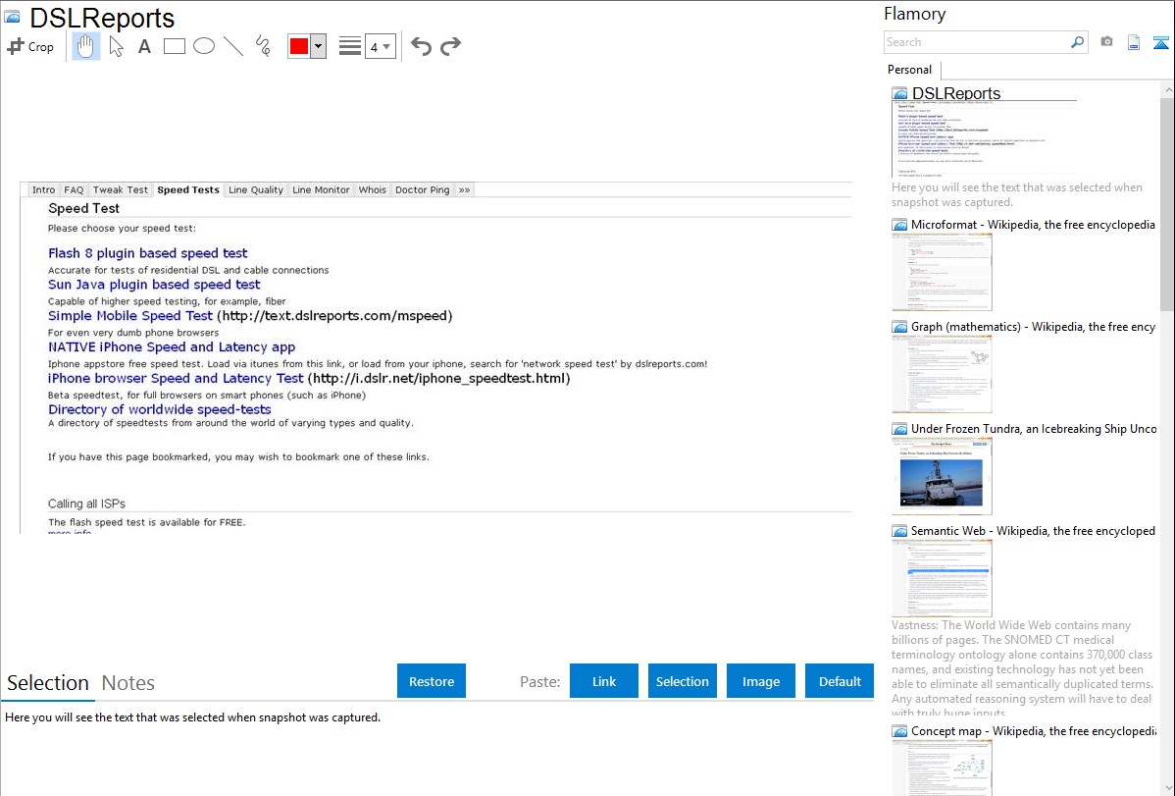Image resolution: width=1175 pixels, height=796 pixels.
Task: Click the FAQ tab in snapshot
Action: [x=74, y=189]
